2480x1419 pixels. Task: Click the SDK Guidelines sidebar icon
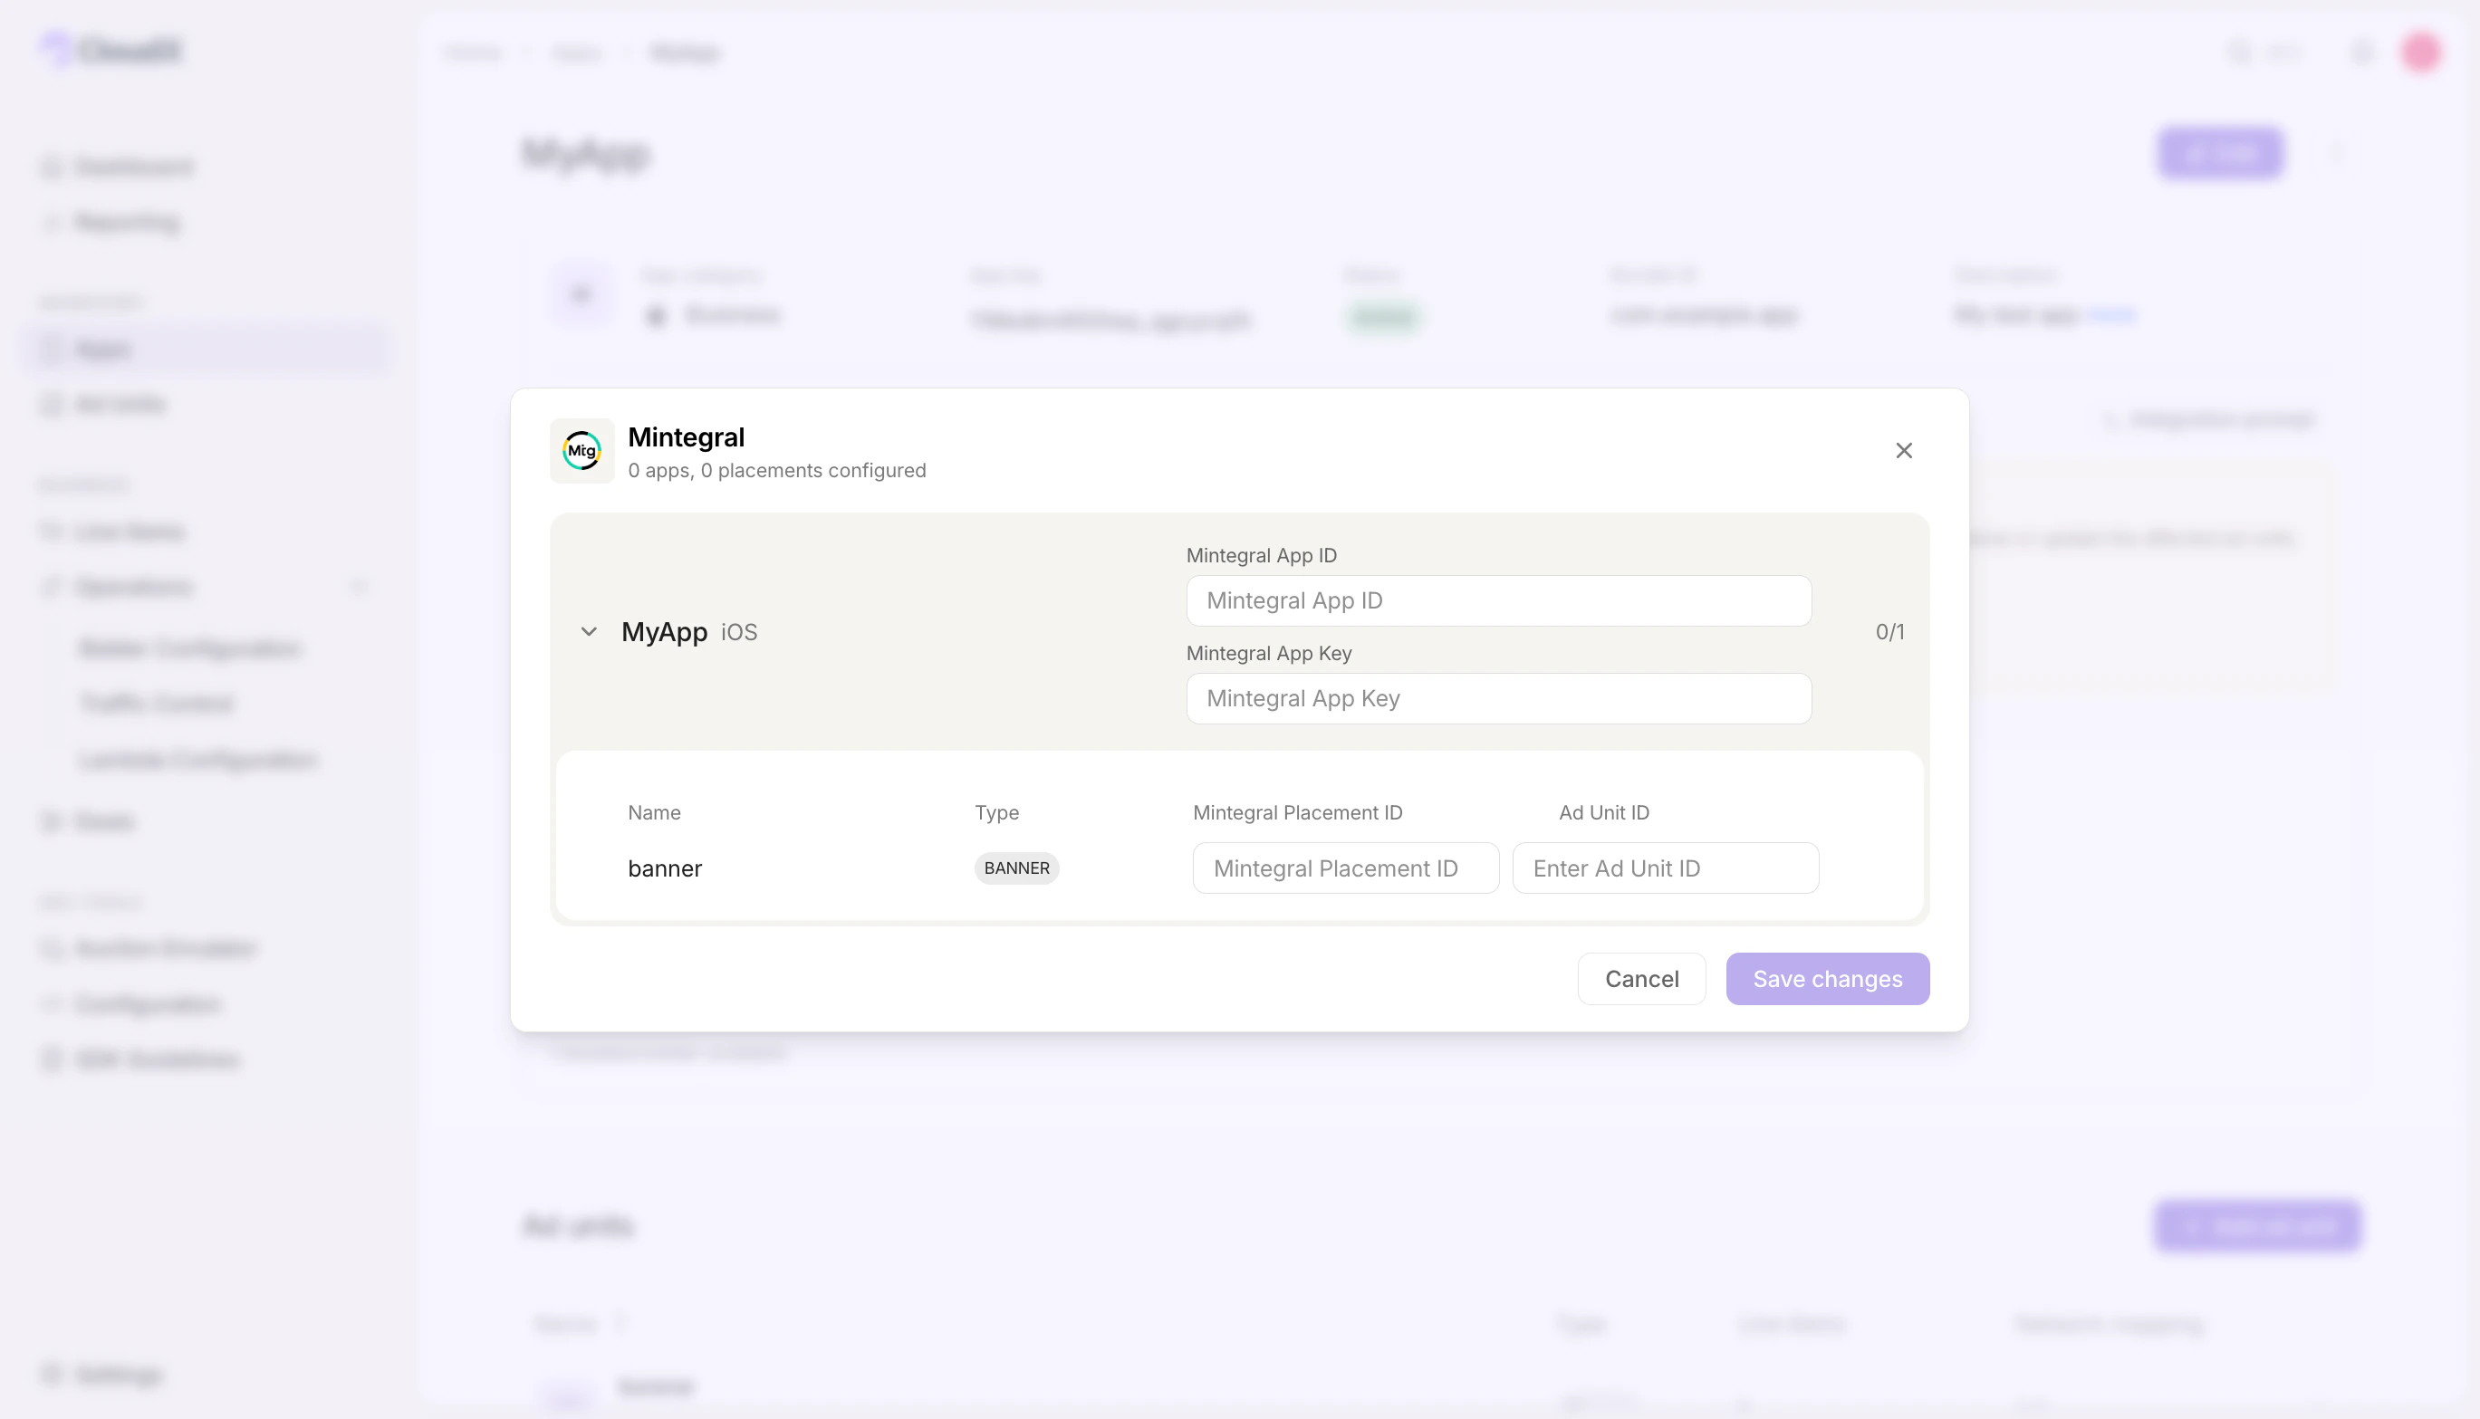[x=53, y=1059]
